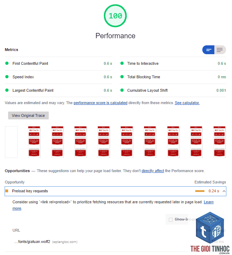Click the Metrics section heading
232x255 pixels.
[11, 50]
